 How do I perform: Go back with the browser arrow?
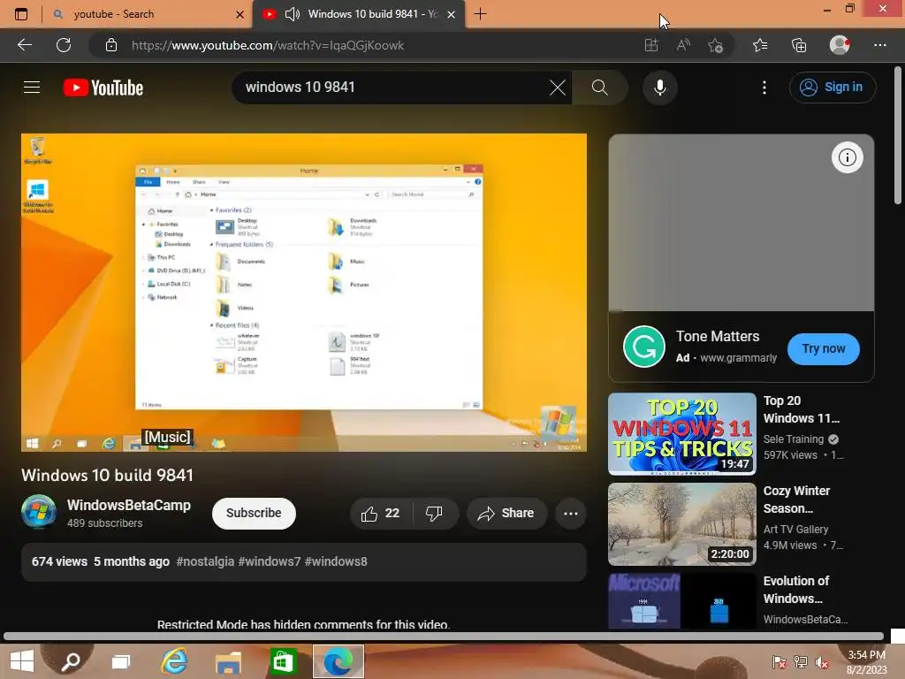[25, 45]
